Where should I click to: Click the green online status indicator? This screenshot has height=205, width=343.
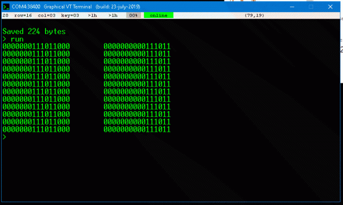[x=159, y=15]
